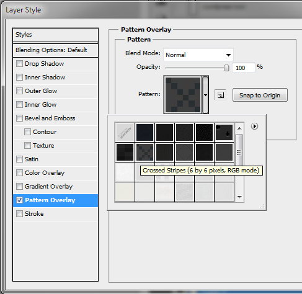Enable Drop Shadow checkbox
The height and width of the screenshot is (294, 302).
[x=19, y=63]
